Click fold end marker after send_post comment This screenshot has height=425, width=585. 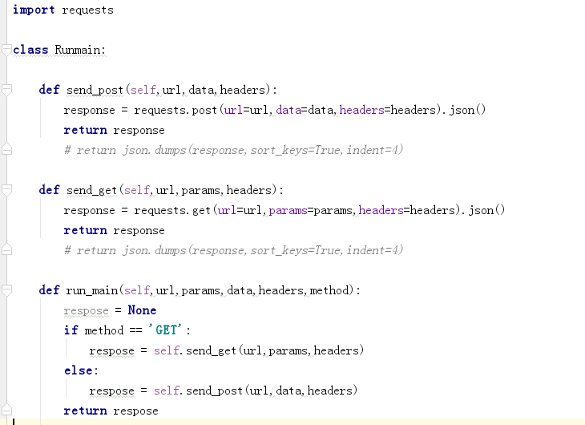tap(6, 149)
